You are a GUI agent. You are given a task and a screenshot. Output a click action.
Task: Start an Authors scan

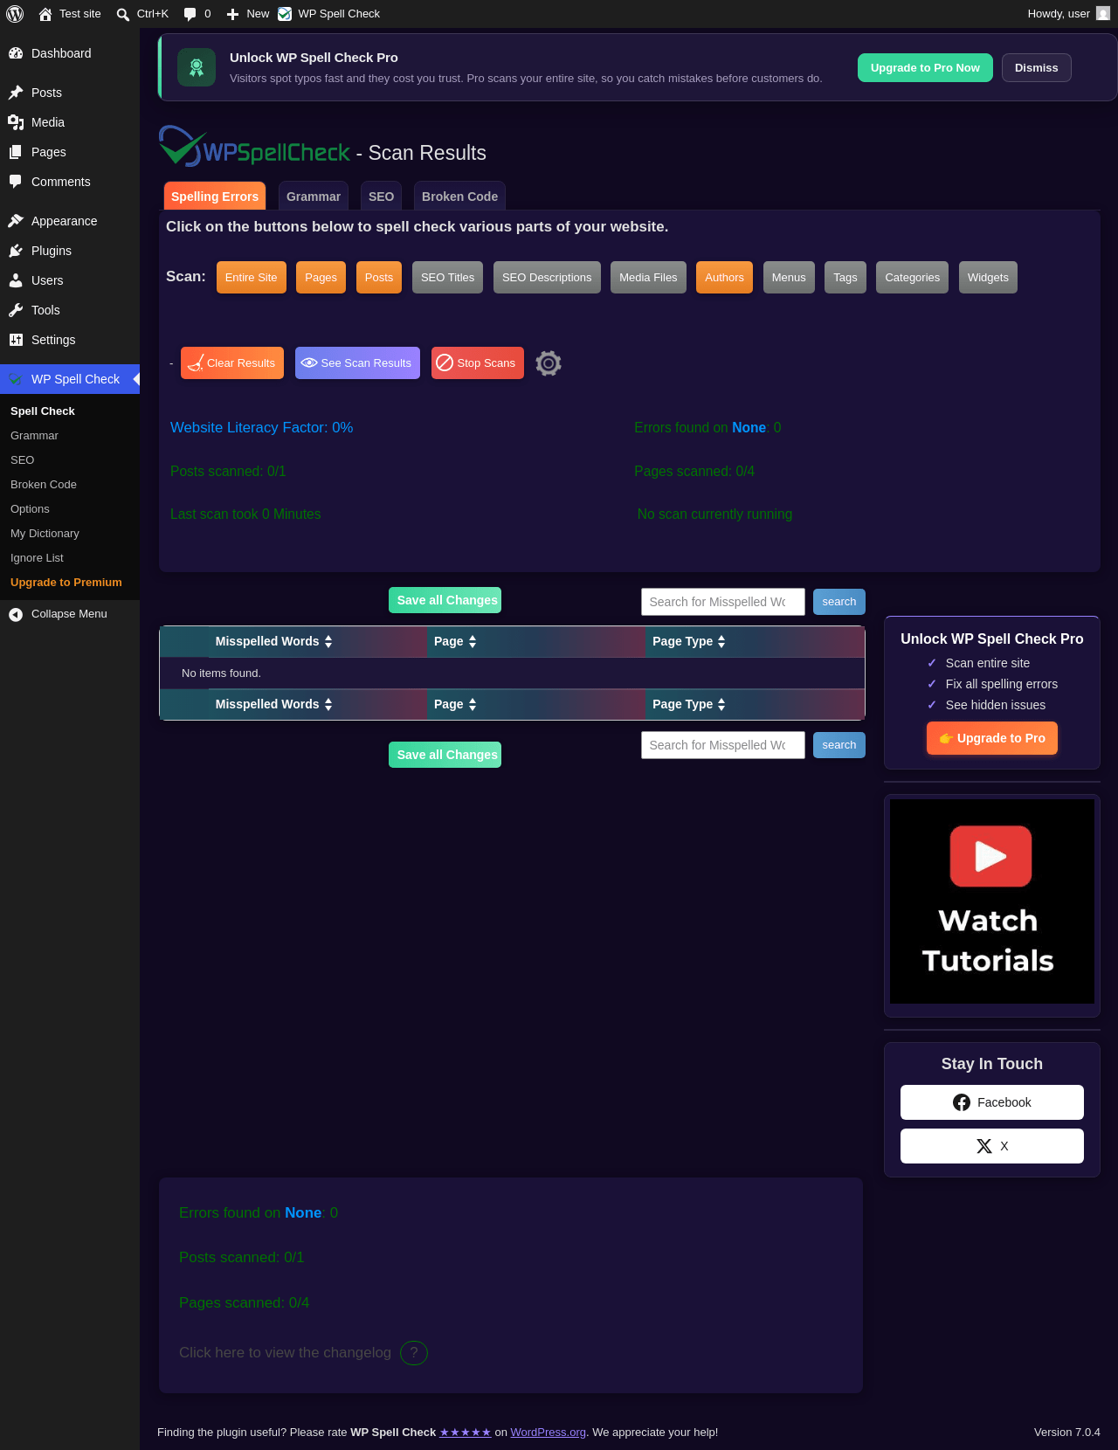[x=725, y=278]
